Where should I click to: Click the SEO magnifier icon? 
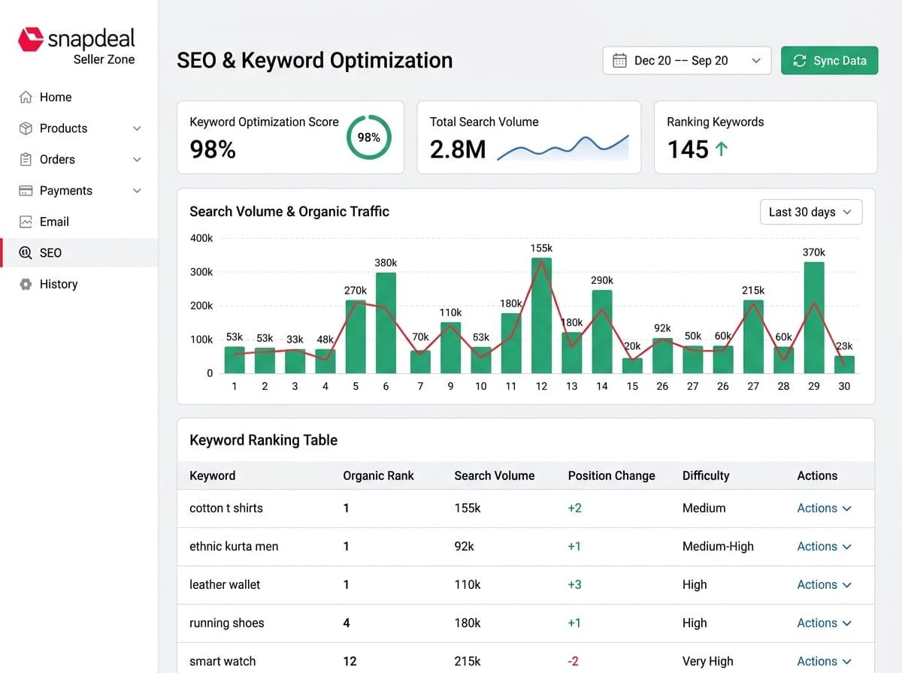coord(26,253)
